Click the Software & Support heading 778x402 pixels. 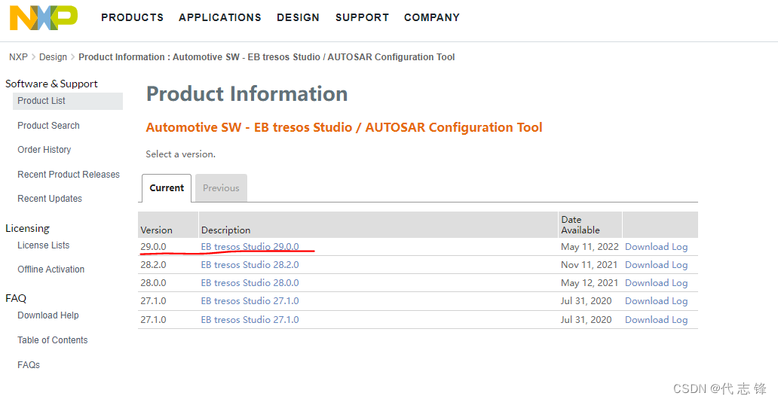pyautogui.click(x=51, y=84)
